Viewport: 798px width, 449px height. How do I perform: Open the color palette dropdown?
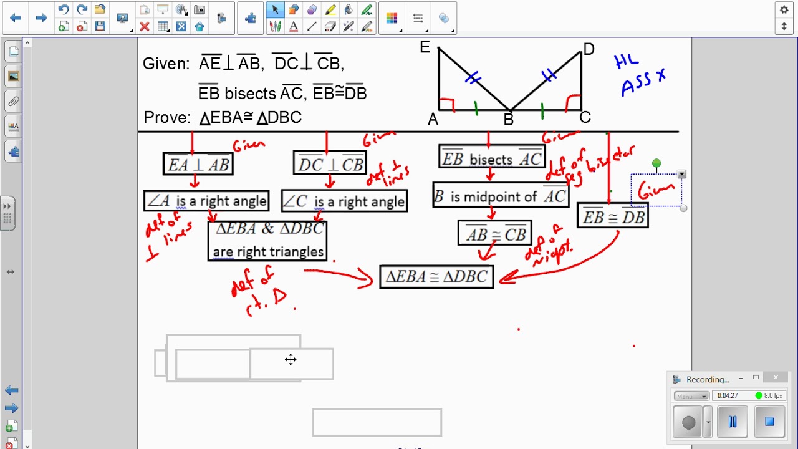pos(392,18)
